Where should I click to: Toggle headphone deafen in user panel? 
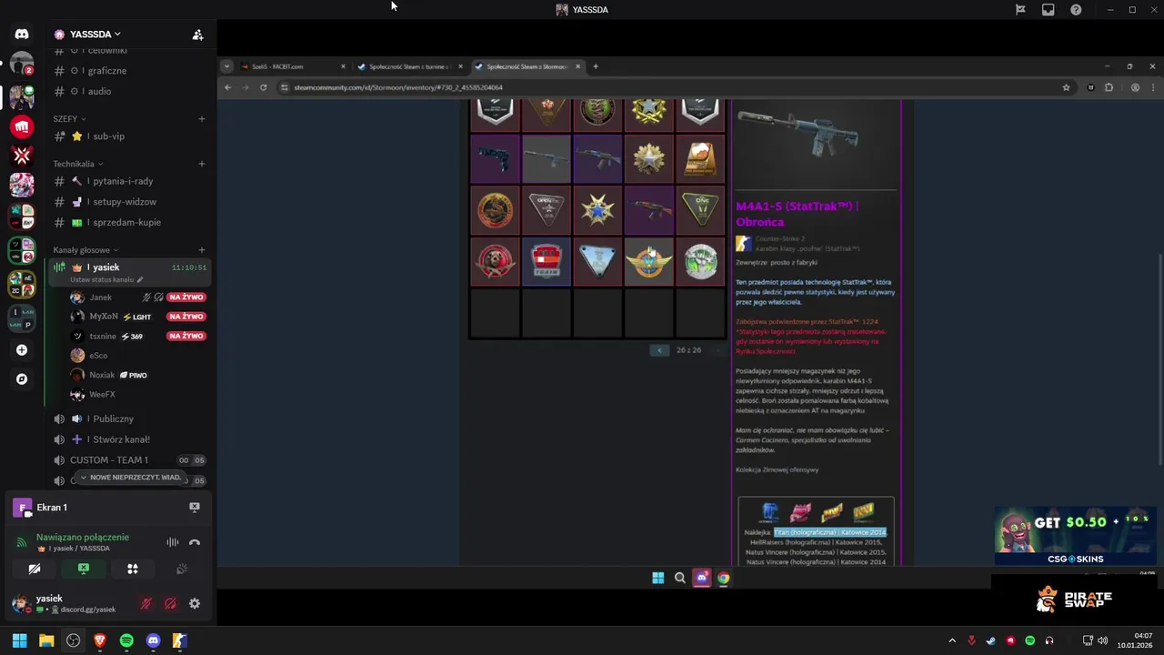(170, 603)
